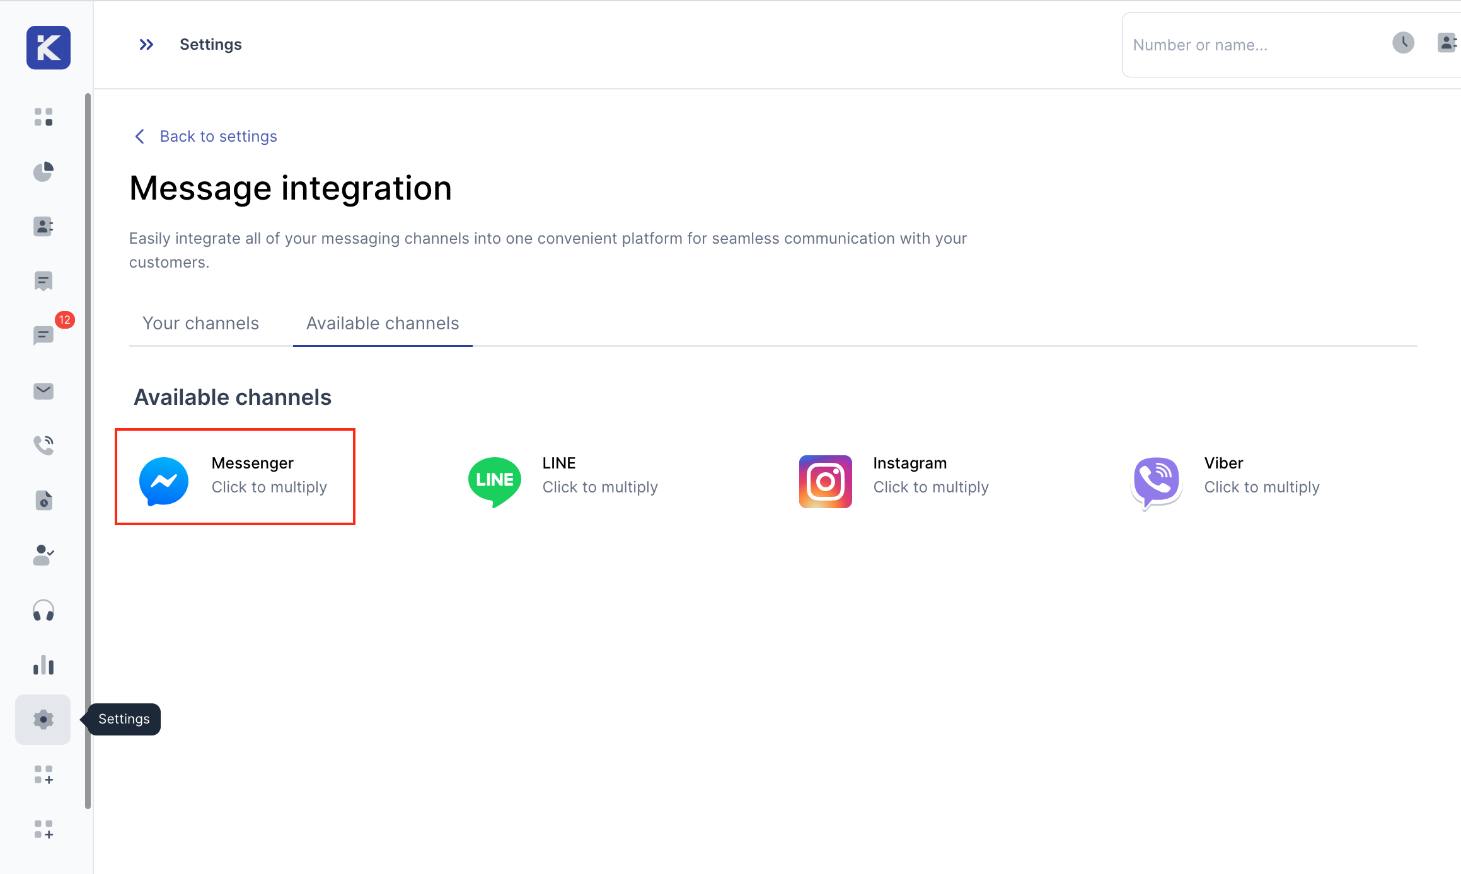The width and height of the screenshot is (1461, 874).
Task: Click the K logo in sidebar
Action: point(48,48)
